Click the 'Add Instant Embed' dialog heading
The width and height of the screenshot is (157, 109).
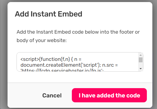(49, 14)
